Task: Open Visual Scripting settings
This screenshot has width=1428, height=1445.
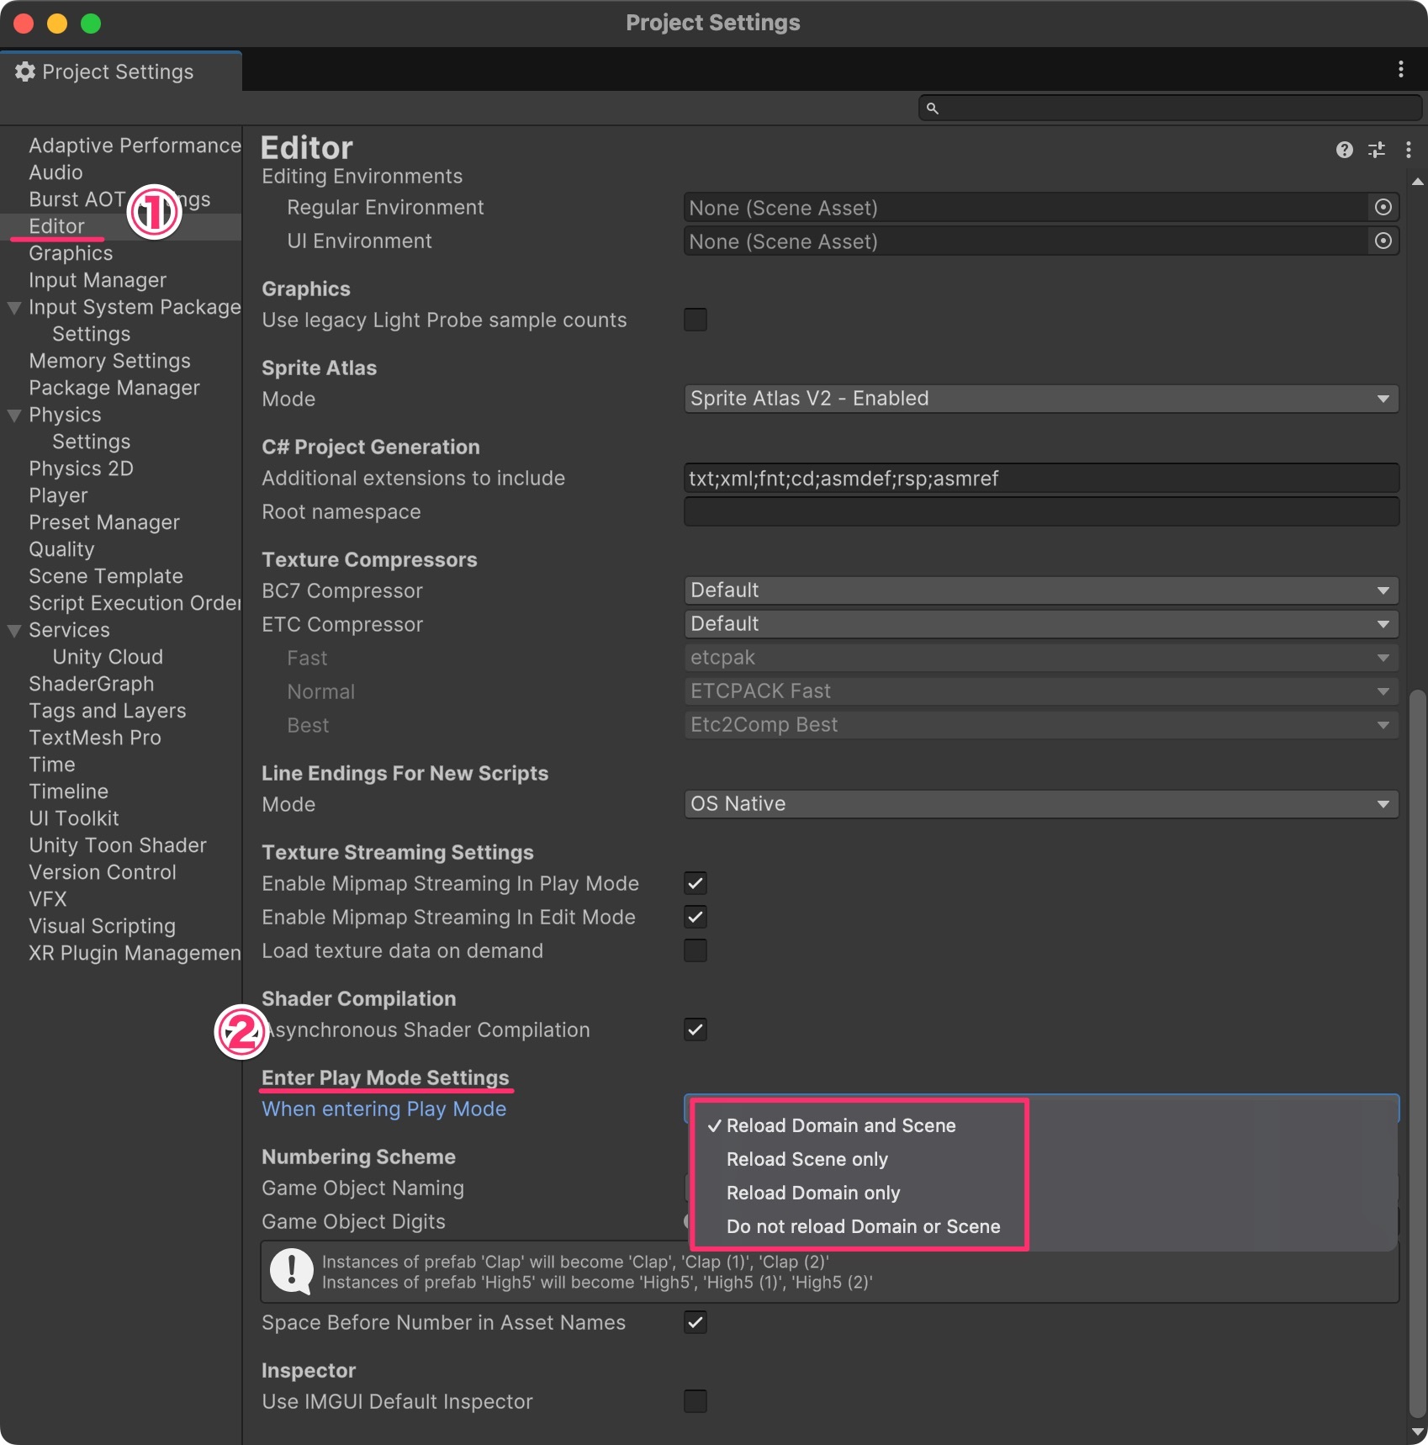Action: pyautogui.click(x=102, y=926)
